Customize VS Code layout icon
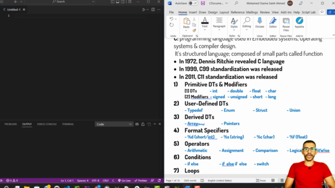This screenshot has height=188, width=335. tap(130, 2)
